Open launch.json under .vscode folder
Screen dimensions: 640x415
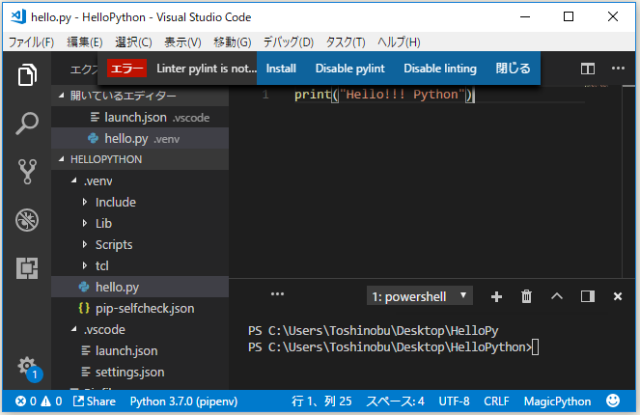point(140,350)
